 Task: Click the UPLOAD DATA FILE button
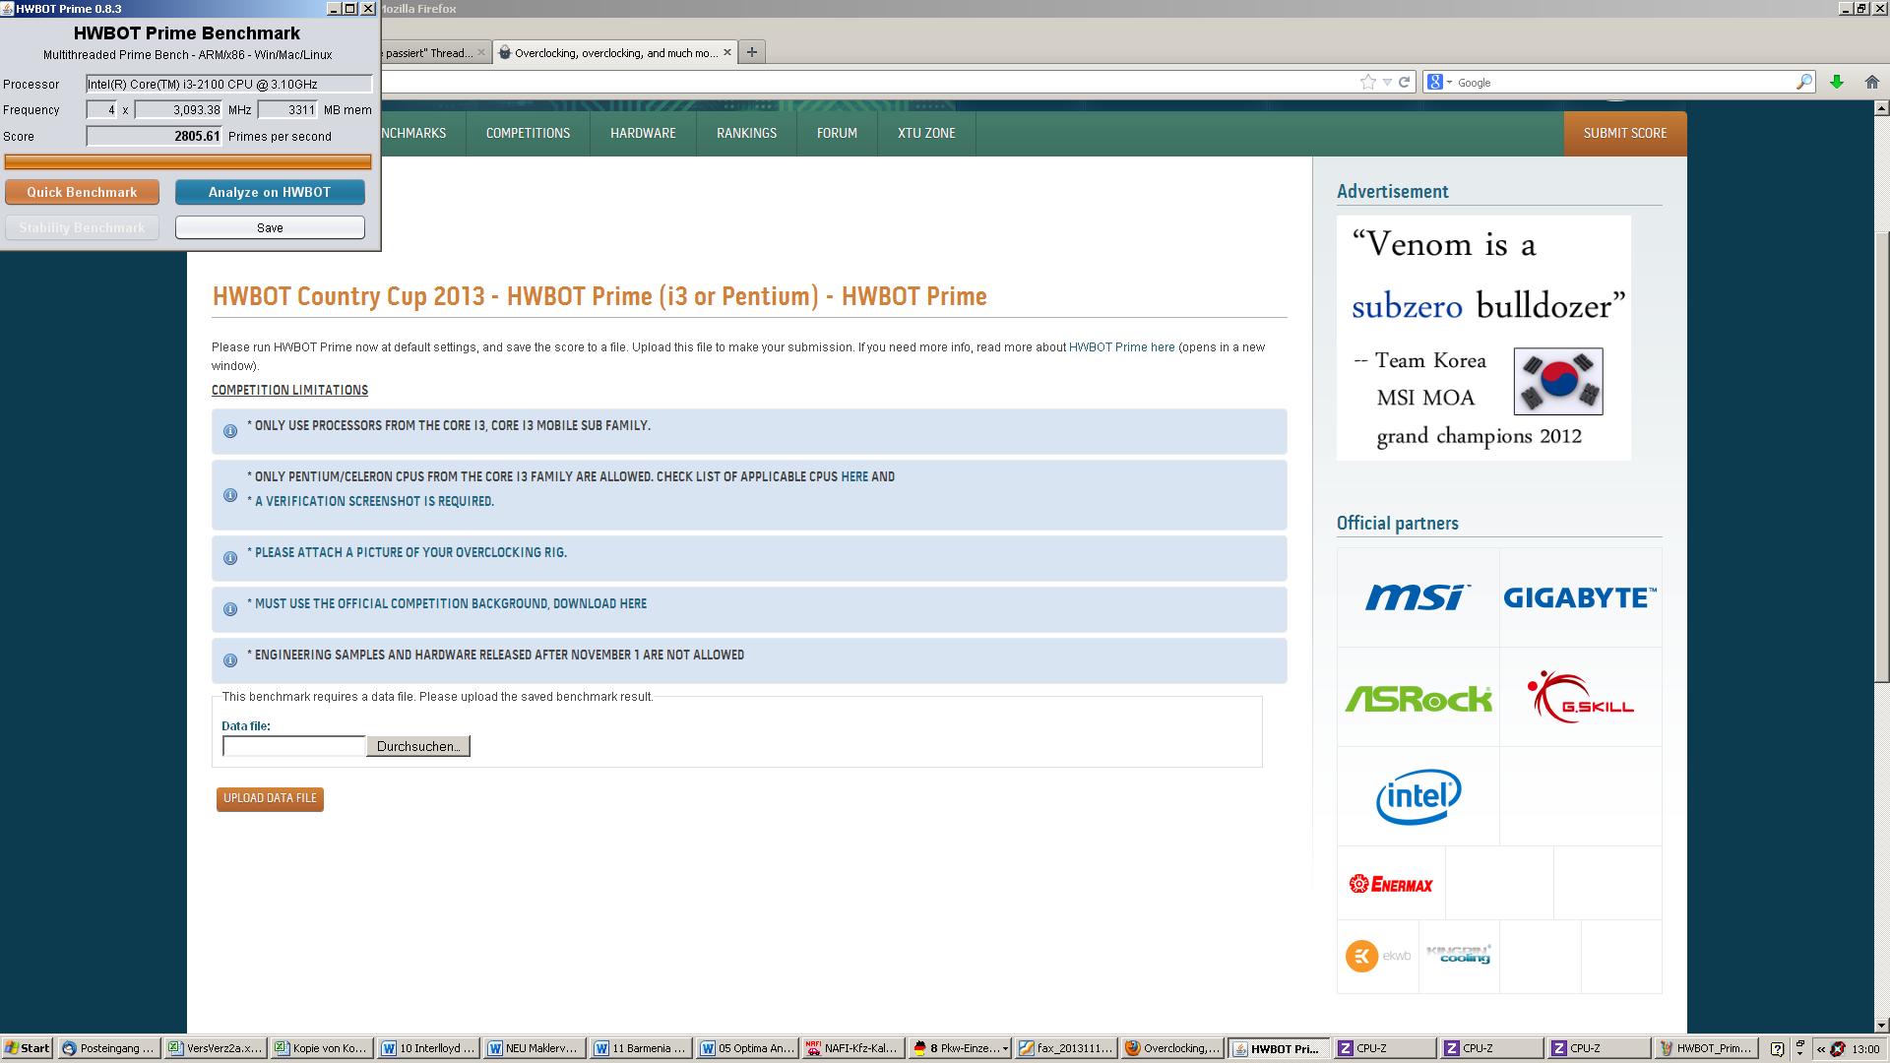[270, 798]
